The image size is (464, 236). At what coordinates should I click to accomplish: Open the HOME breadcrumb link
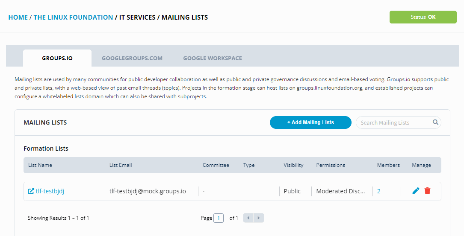pyautogui.click(x=18, y=17)
